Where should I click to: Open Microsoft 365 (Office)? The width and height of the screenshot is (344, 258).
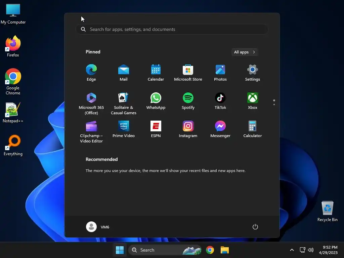tap(91, 103)
